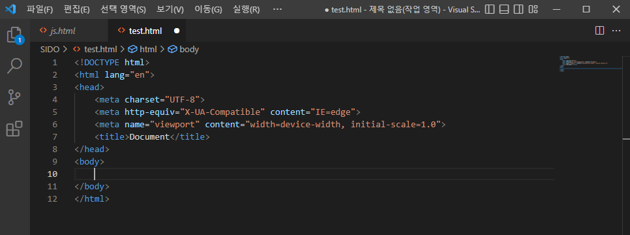This screenshot has height=235, width=630.
Task: Click "X-UA-Compatible" string
Action: (222, 112)
